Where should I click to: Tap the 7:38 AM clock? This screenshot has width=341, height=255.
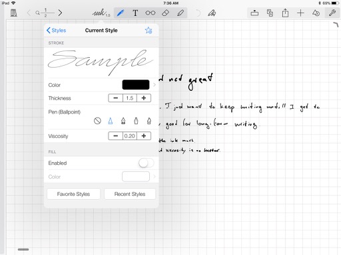coord(170,3)
